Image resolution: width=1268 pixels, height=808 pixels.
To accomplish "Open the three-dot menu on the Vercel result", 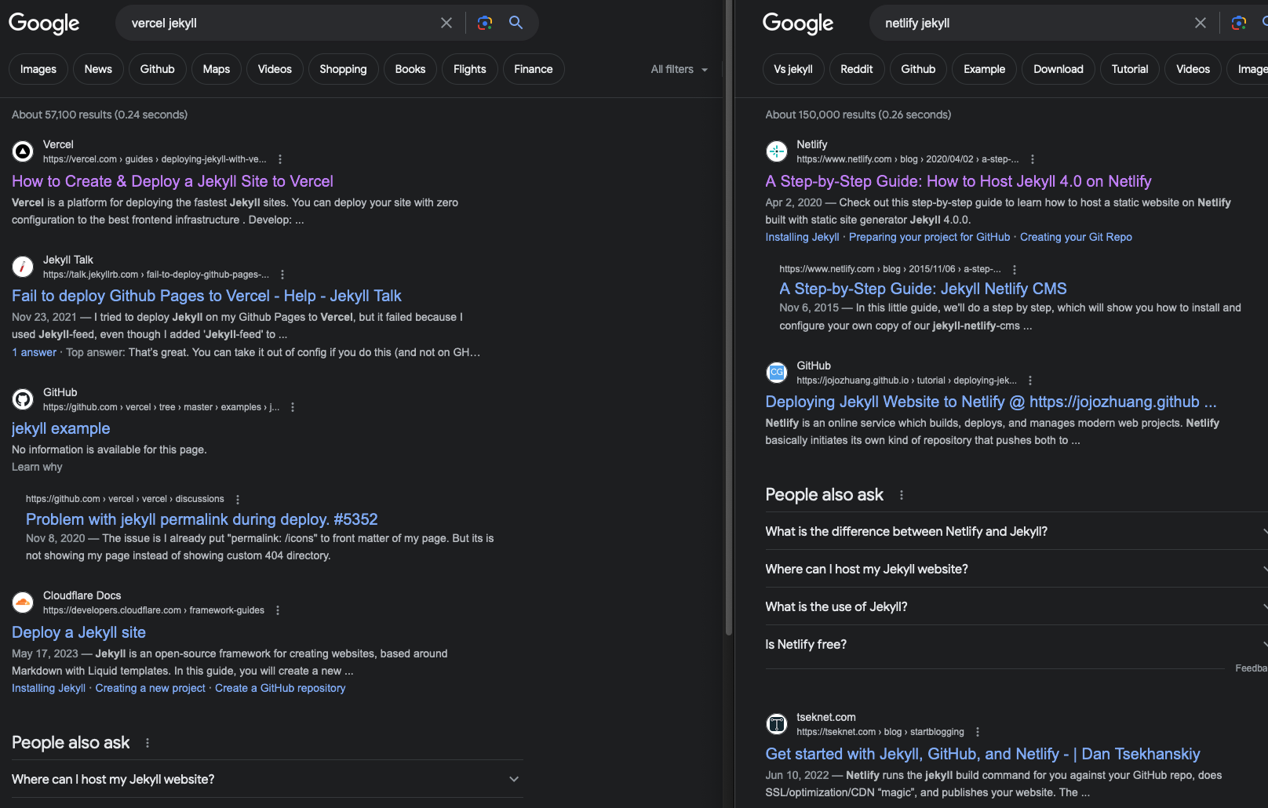I will pyautogui.click(x=279, y=158).
